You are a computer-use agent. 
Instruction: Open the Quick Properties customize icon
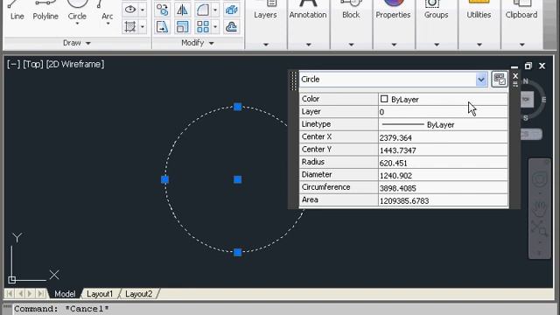click(500, 79)
